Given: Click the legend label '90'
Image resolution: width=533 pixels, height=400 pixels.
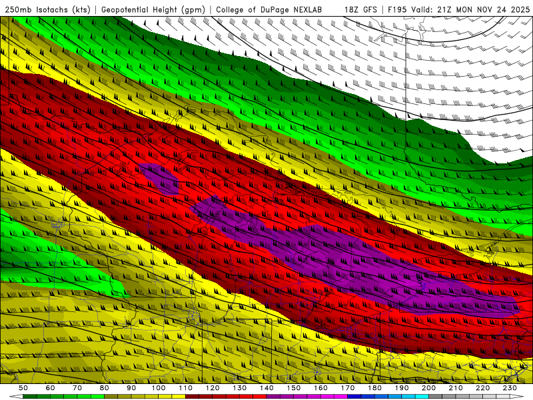Looking at the screenshot, I should click(131, 388).
